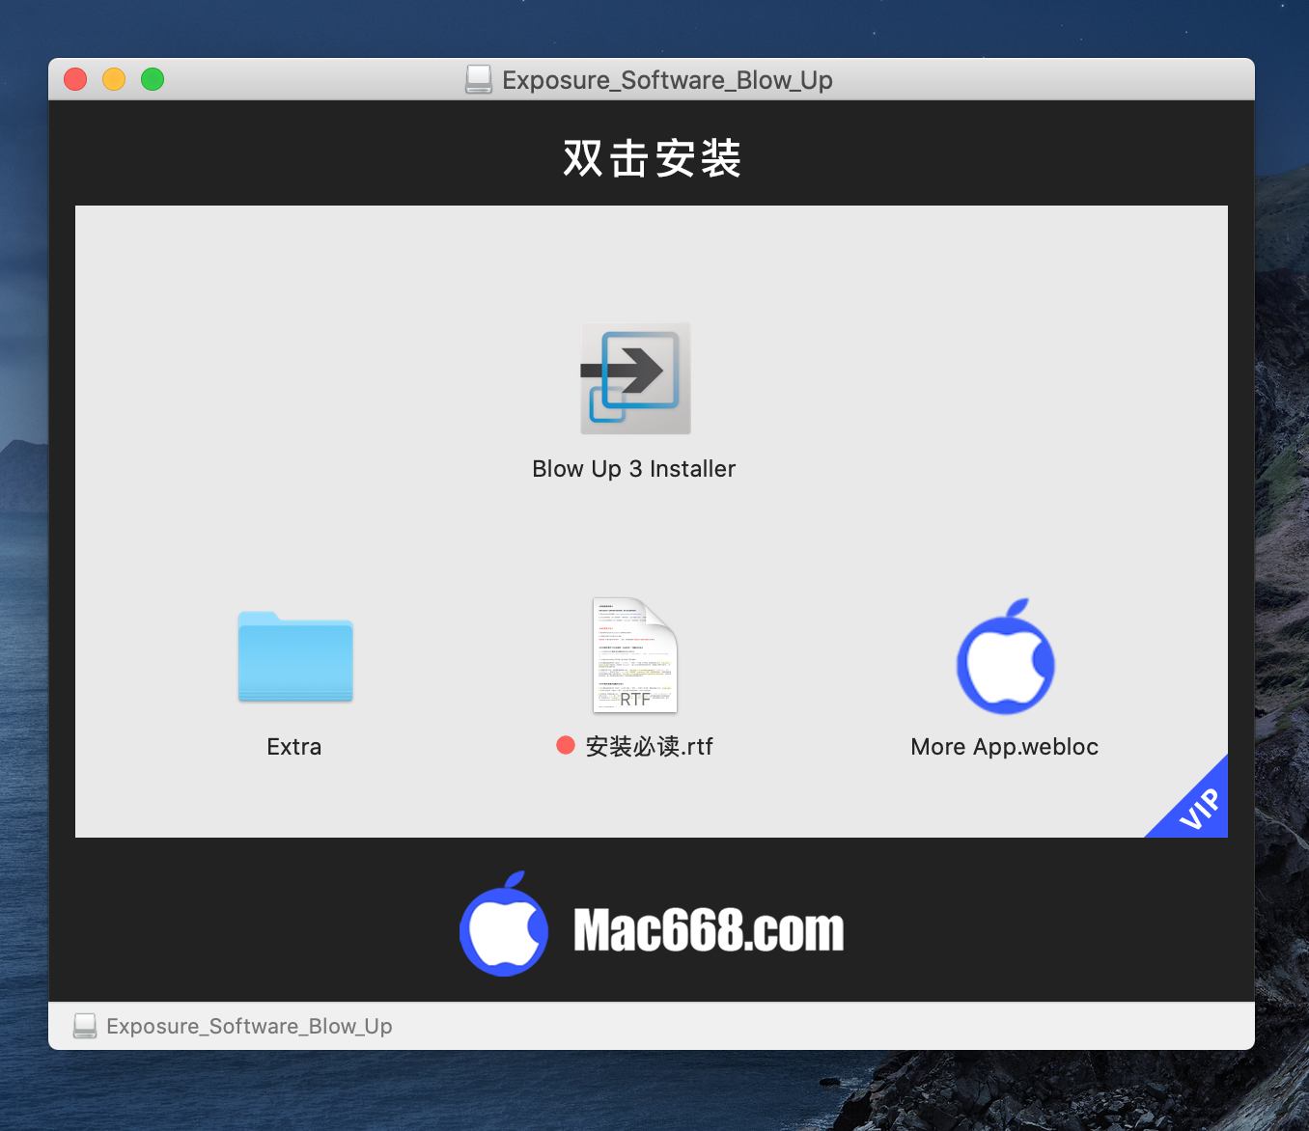The image size is (1309, 1131).
Task: Select Exposure_Software_Blow_Up in the path bar
Action: [x=249, y=1026]
